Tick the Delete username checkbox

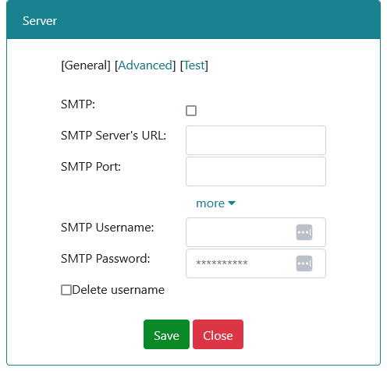(x=66, y=290)
